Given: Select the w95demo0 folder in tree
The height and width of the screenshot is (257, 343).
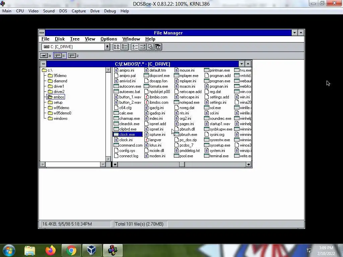Looking at the screenshot, I should point(60,113).
